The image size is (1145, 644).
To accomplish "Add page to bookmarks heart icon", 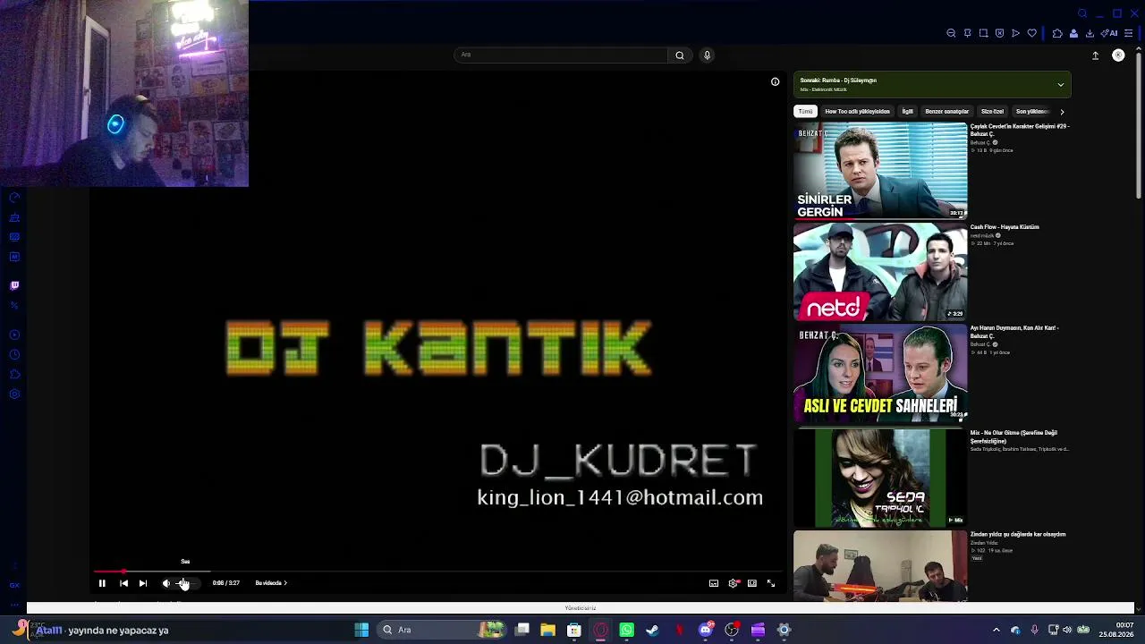I will point(1031,33).
